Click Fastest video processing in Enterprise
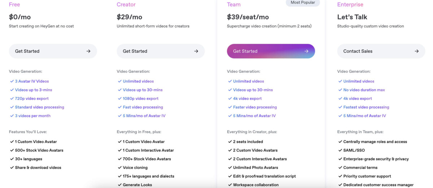 point(366,107)
